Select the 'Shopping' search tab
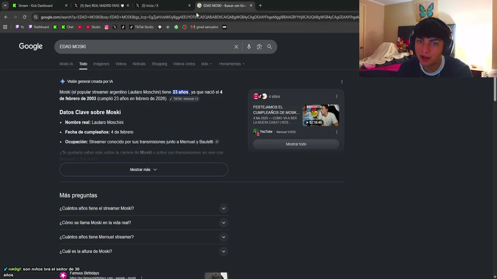The width and height of the screenshot is (497, 279). (159, 64)
